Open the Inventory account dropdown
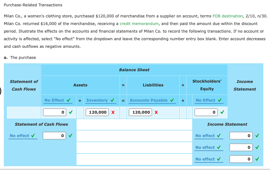The height and width of the screenshot is (170, 270). click(x=101, y=100)
